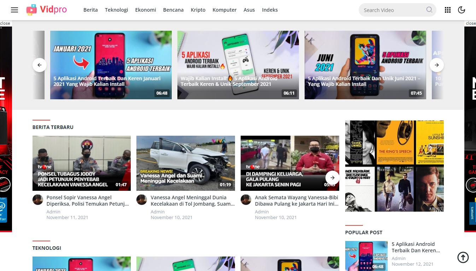
Task: Click Admin under Anak Semata Wayang post
Action: pyautogui.click(x=262, y=212)
